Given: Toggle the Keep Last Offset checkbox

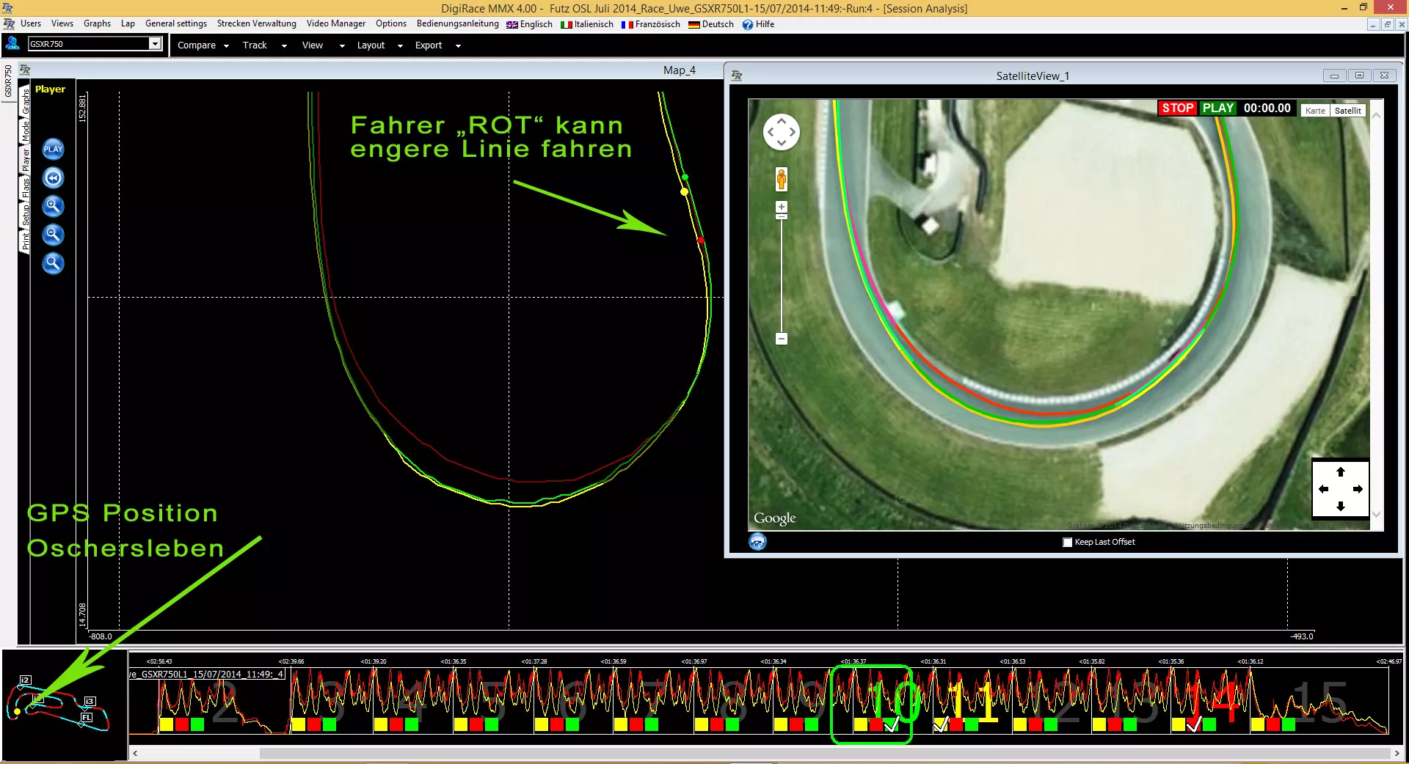Looking at the screenshot, I should pyautogui.click(x=1067, y=542).
